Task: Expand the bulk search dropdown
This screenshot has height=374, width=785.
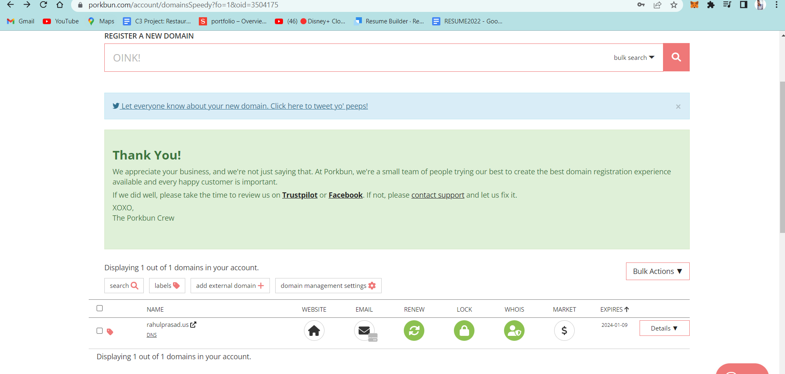Action: point(634,58)
